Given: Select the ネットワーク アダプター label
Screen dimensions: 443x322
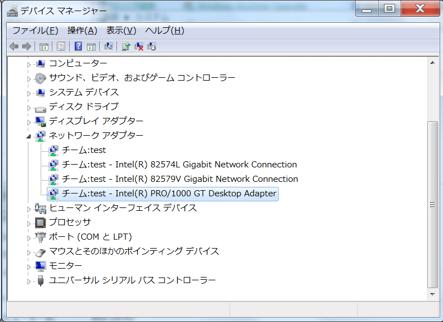Looking at the screenshot, I should pos(96,136).
